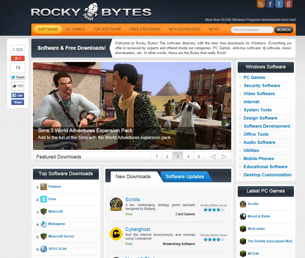Open the Security Software category link
305x258 pixels.
262,85
